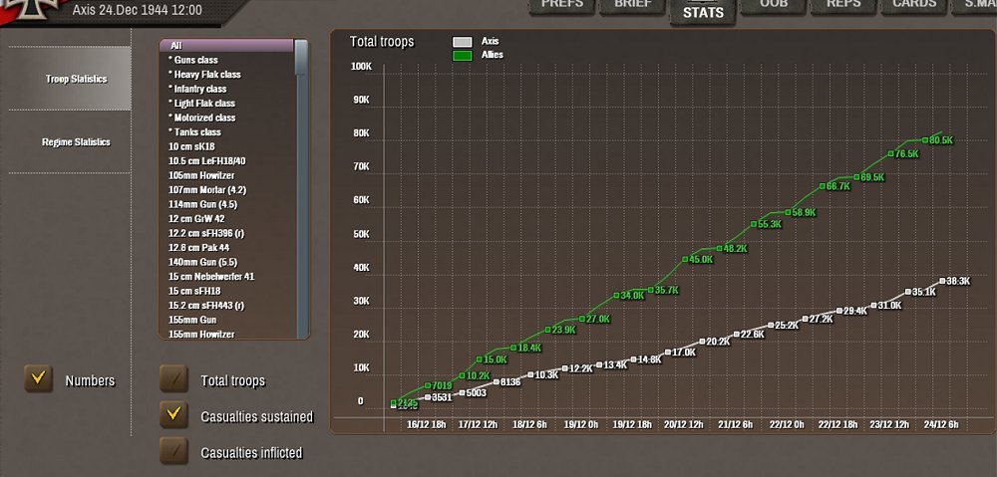Click the Allies 66.7K data point
Image resolution: width=997 pixels, height=477 pixels.
click(x=823, y=186)
